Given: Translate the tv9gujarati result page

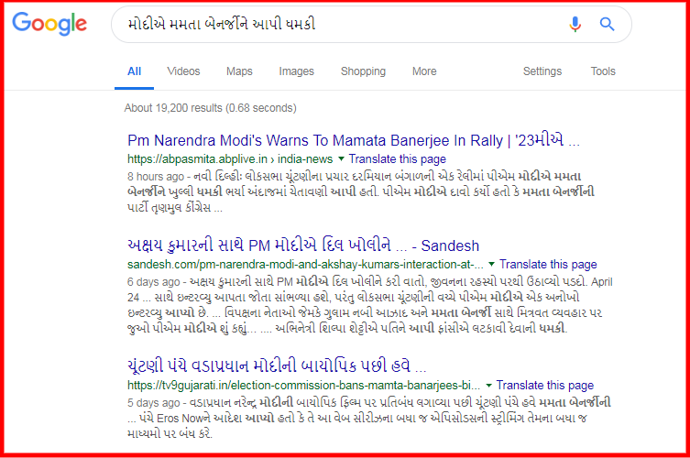Looking at the screenshot, I should 545,386.
